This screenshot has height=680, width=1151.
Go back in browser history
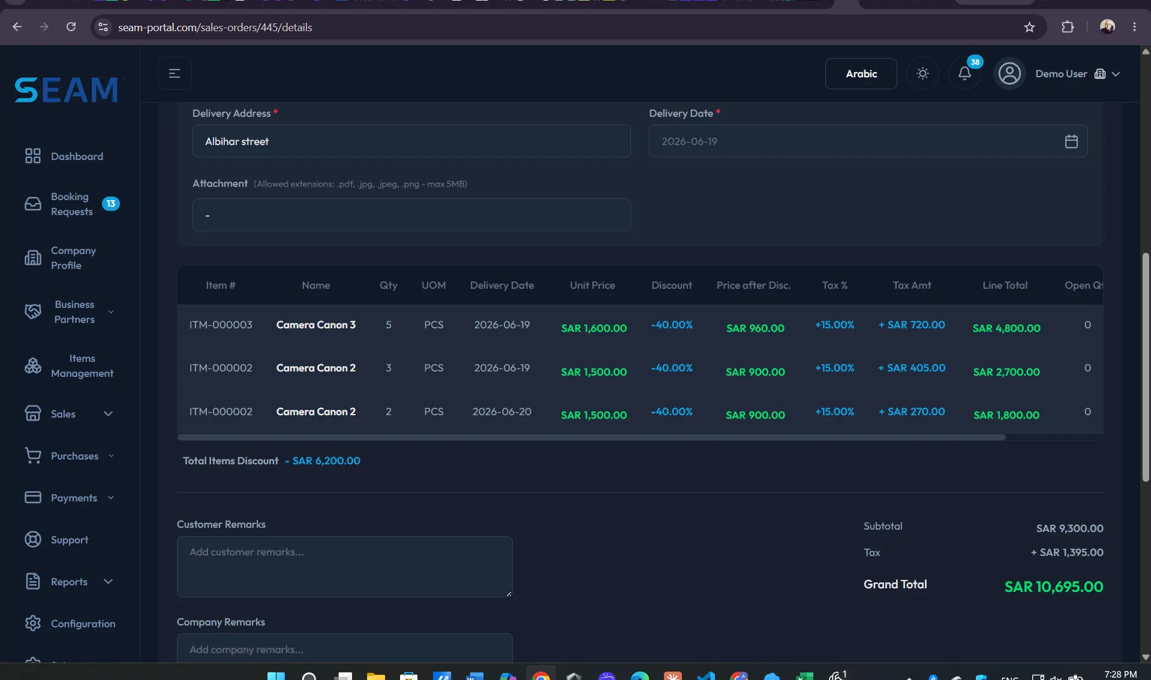click(17, 27)
